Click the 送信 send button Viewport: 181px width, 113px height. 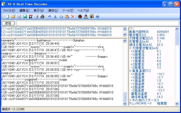(x=8, y=23)
